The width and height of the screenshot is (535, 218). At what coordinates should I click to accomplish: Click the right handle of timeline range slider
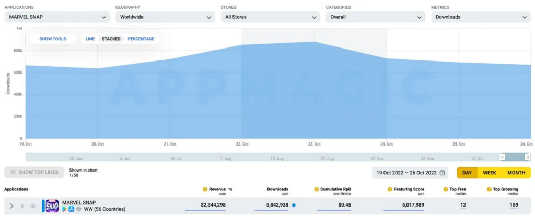(x=527, y=157)
